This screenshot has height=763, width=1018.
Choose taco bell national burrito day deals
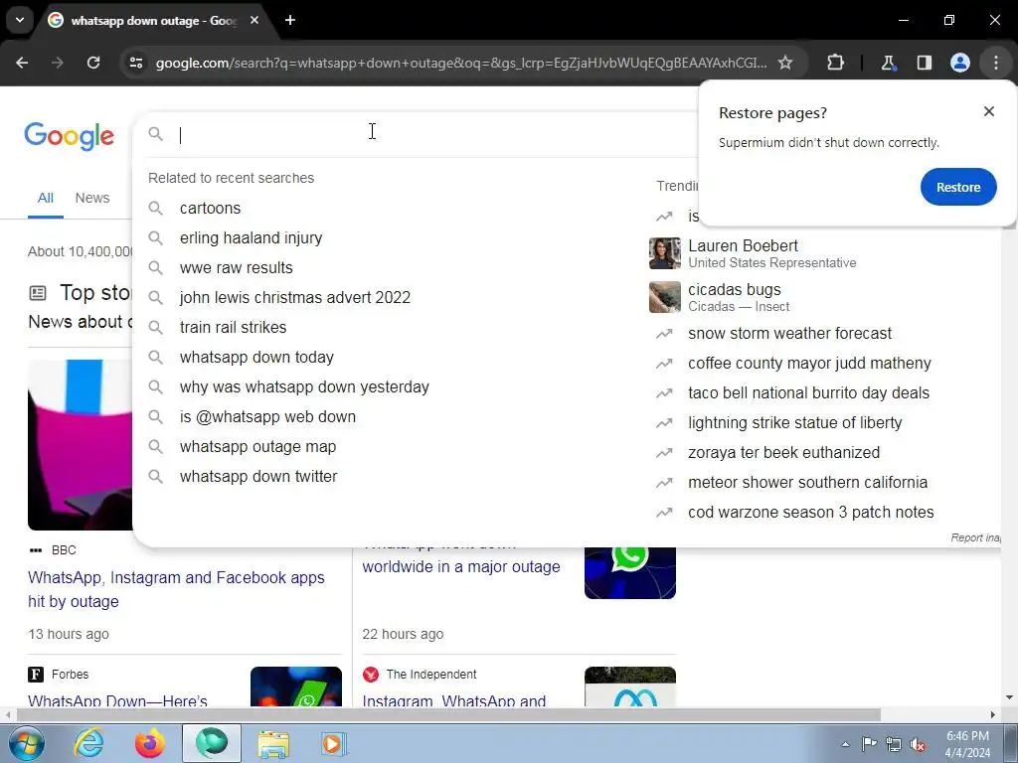(x=808, y=393)
